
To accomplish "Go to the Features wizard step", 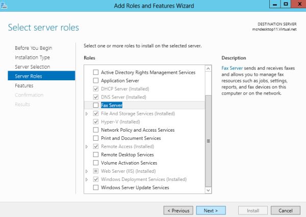I will tap(24, 86).
